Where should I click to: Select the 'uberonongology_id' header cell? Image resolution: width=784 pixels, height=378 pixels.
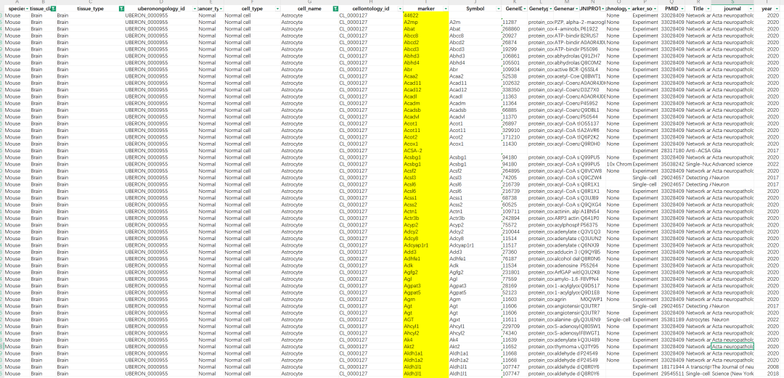161,9
